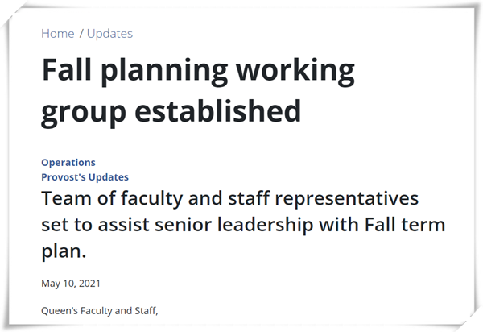Click "Team" at the start of the subtitle

point(67,198)
